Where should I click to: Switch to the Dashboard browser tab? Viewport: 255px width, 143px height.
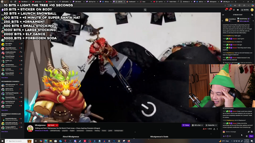click(x=132, y=2)
